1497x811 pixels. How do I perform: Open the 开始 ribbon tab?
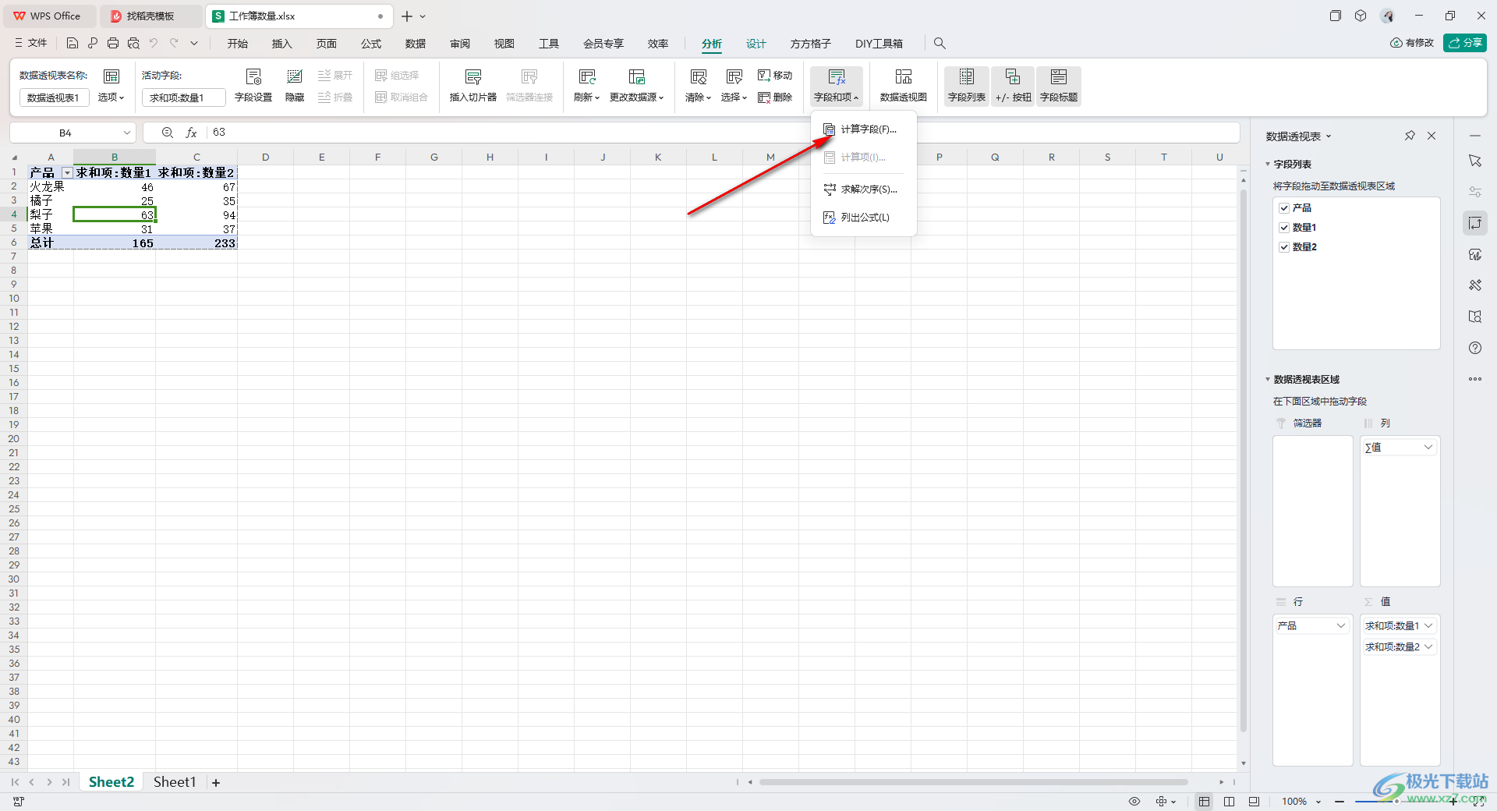click(x=238, y=44)
